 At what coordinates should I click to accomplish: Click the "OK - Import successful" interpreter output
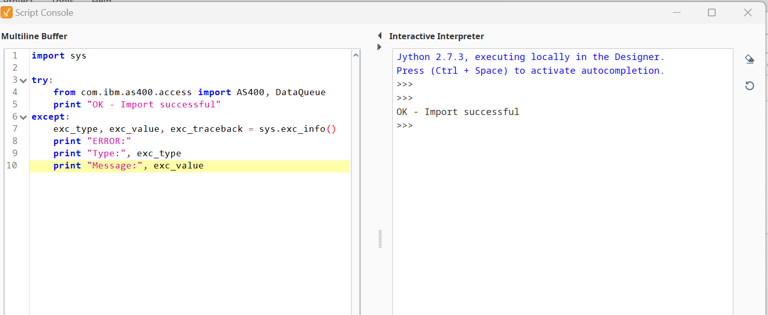[458, 112]
